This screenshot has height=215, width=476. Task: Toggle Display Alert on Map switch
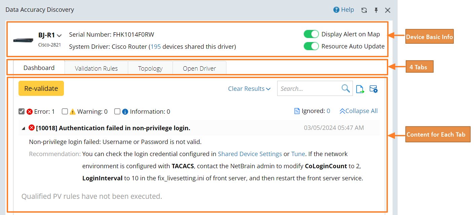[x=311, y=34]
